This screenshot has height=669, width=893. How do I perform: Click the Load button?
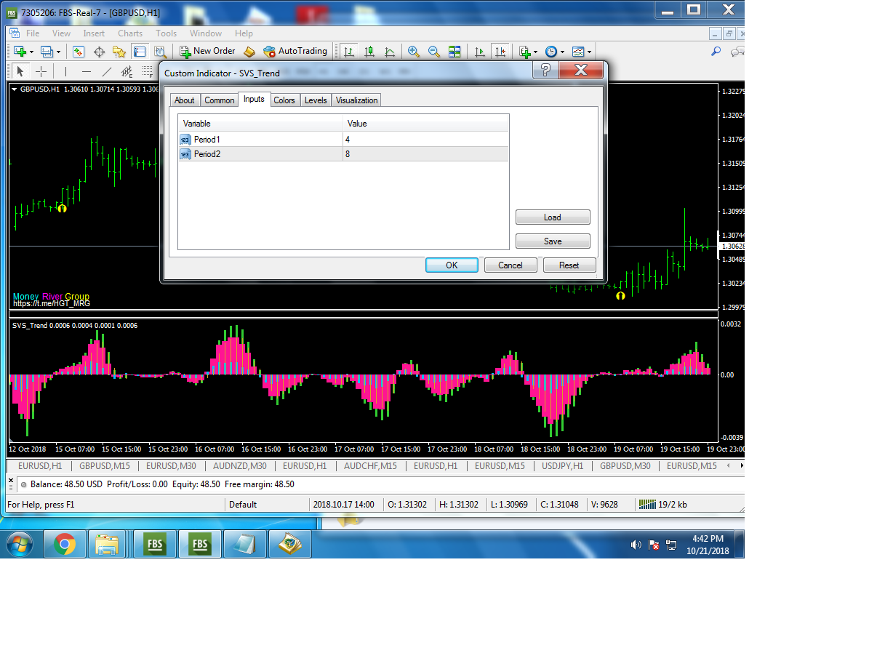(553, 217)
